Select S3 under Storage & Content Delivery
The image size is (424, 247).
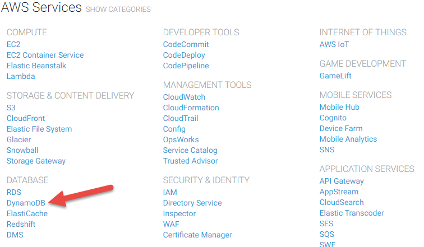coord(11,108)
